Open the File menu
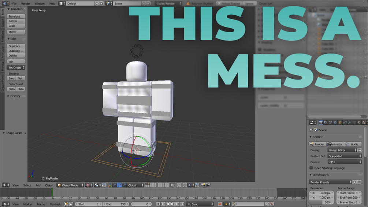The image size is (368, 207). pyautogui.click(x=14, y=4)
